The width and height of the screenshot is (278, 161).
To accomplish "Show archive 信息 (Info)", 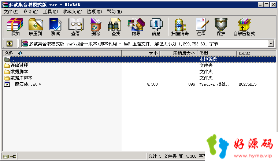I will click(x=156, y=27).
